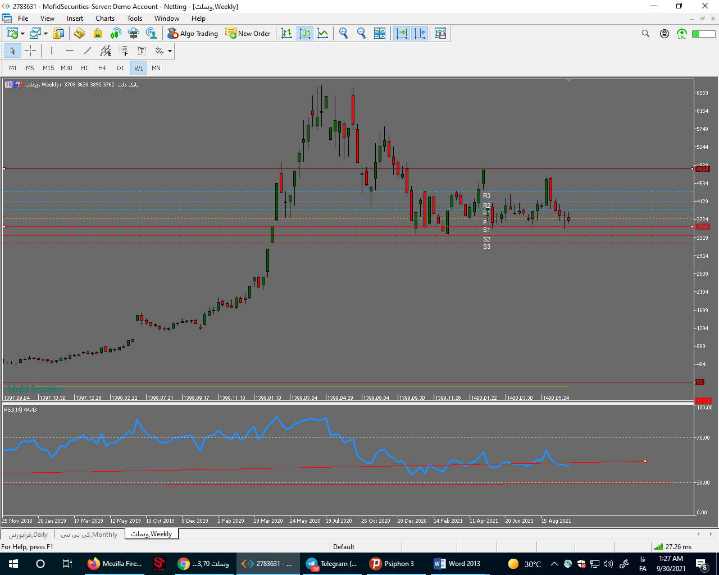Open the Tools menu

pos(134,19)
